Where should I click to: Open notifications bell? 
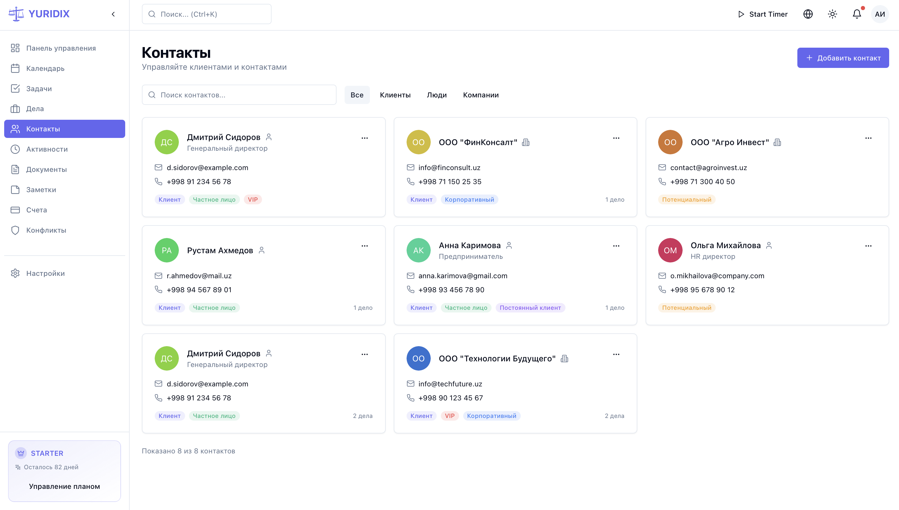[857, 14]
